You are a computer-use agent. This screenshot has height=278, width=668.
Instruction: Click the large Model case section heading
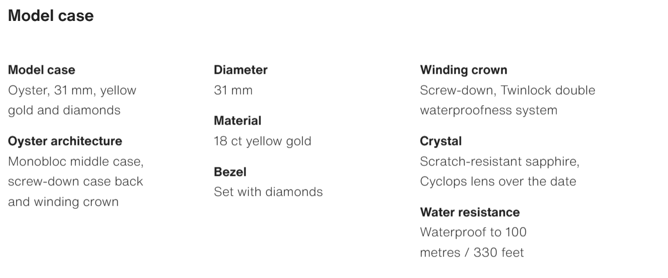coord(51,16)
